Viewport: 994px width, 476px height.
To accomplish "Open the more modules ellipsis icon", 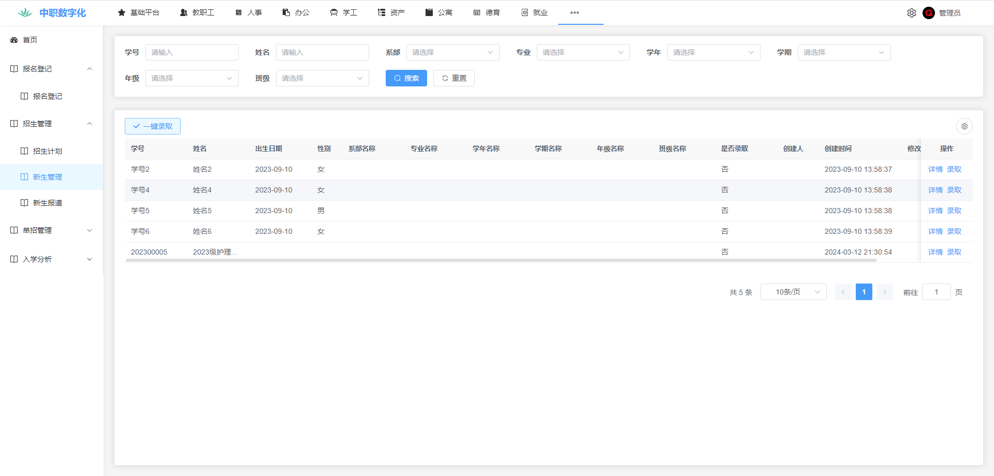I will (x=574, y=12).
